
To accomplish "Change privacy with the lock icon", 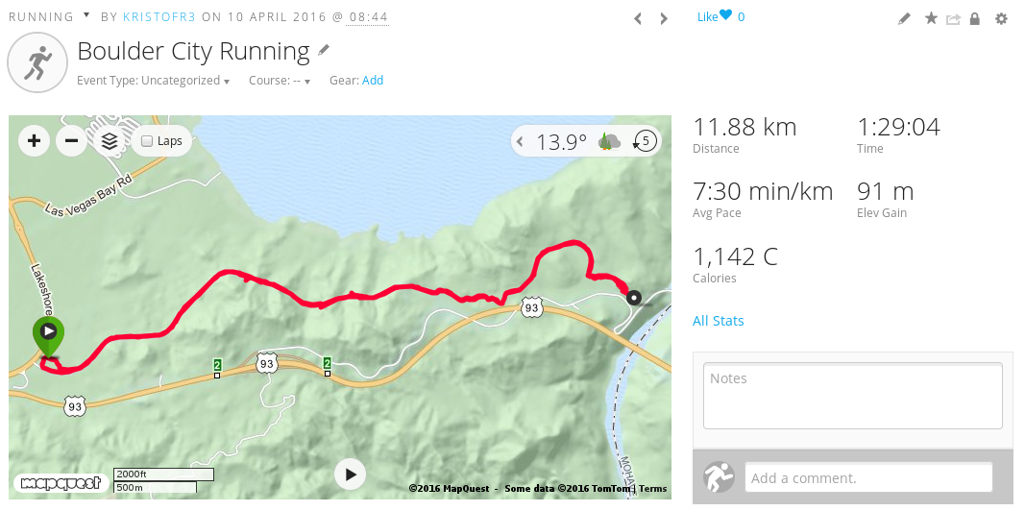I will click(975, 18).
